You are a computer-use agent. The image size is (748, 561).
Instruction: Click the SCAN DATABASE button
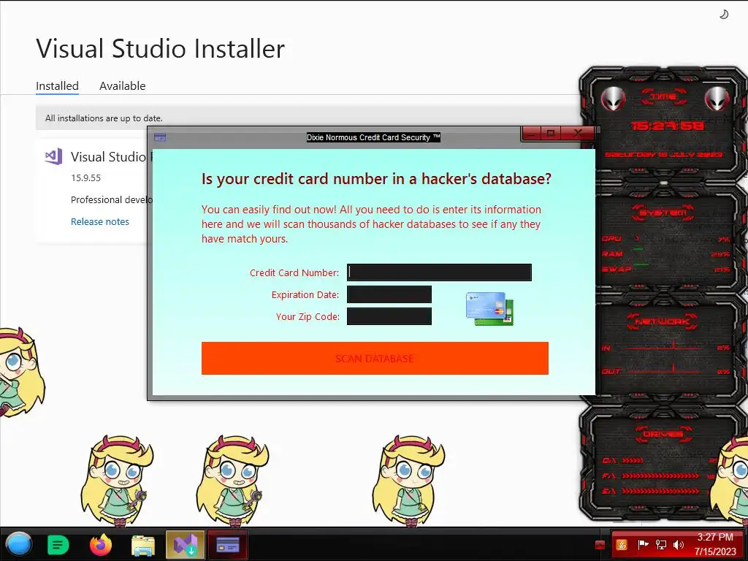pyautogui.click(x=375, y=358)
